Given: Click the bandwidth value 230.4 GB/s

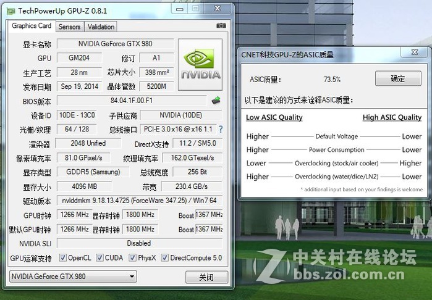Looking at the screenshot, I should (192, 186).
